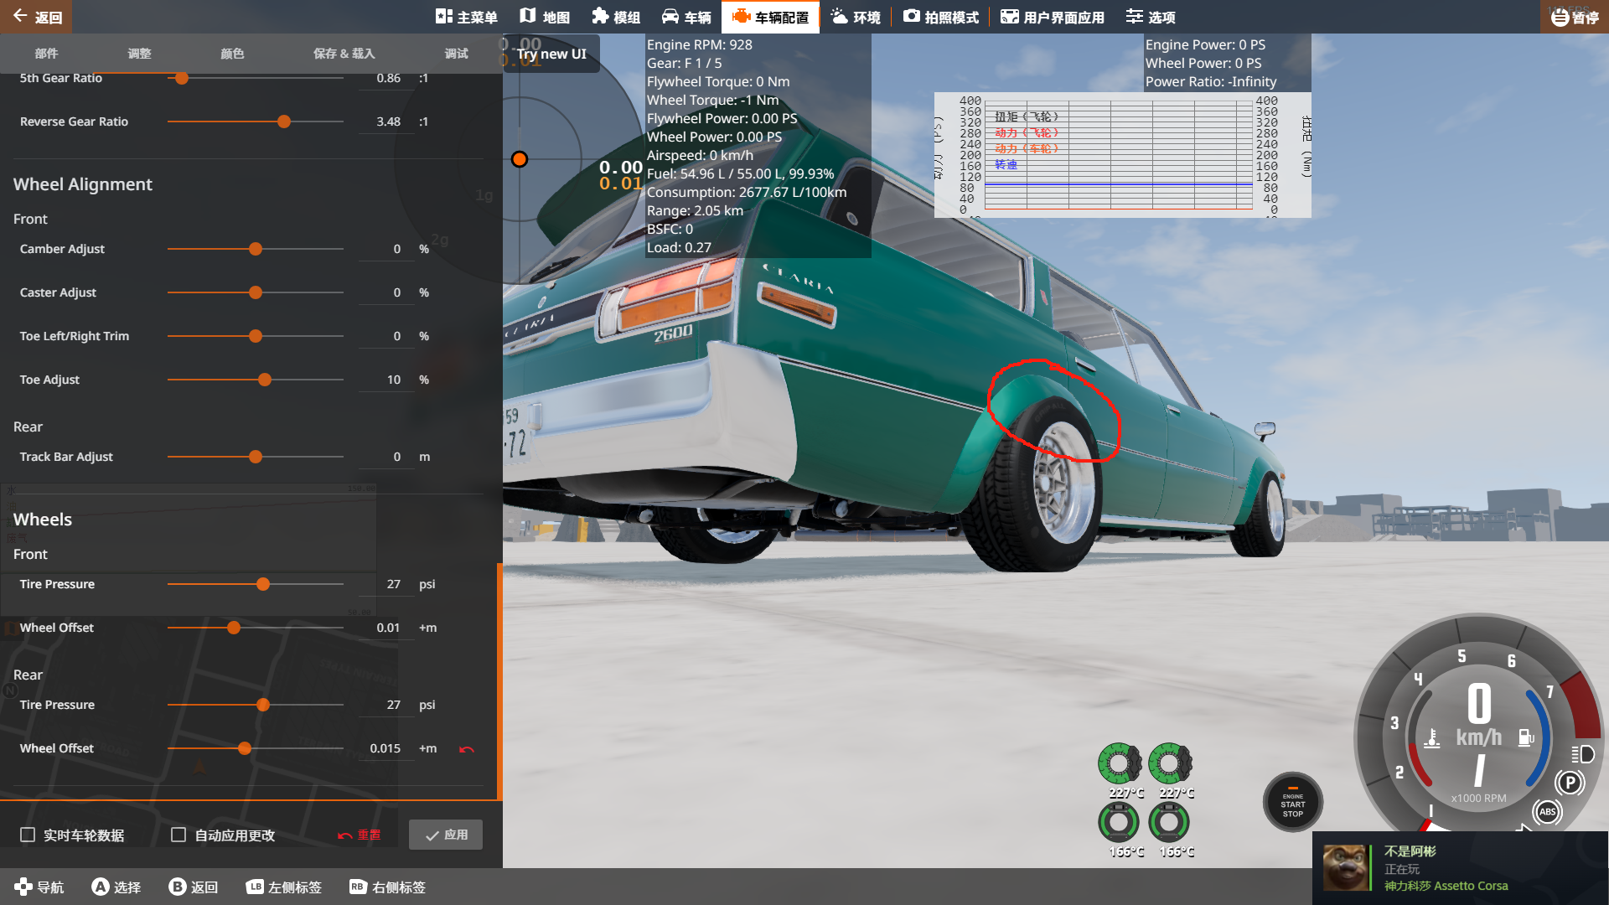This screenshot has width=1609, height=905.
Task: Click the parking brake P indicator
Action: [1569, 783]
